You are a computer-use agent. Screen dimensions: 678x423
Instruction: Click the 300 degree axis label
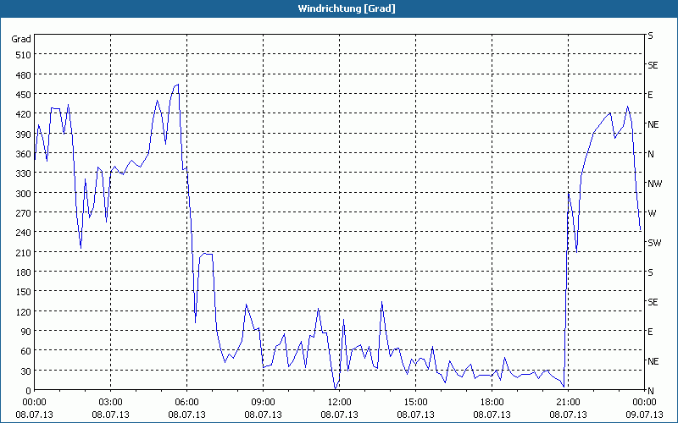[x=24, y=194]
